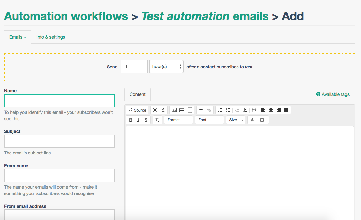Insert a numbered list

click(220, 110)
